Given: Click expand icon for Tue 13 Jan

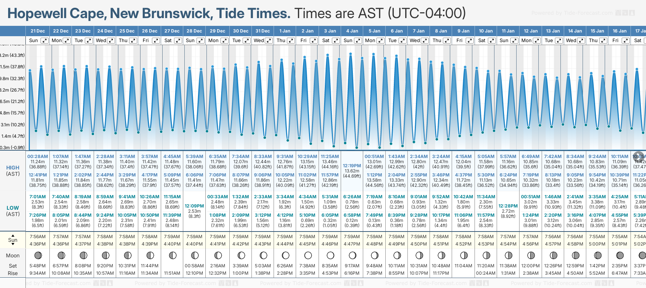Looking at the screenshot, I should [x=559, y=41].
